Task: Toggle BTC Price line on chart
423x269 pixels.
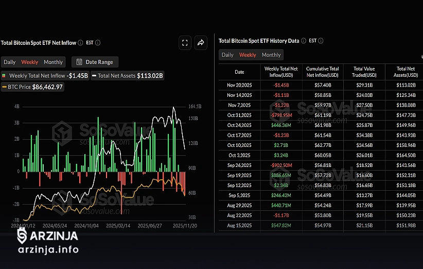Action: (33, 87)
